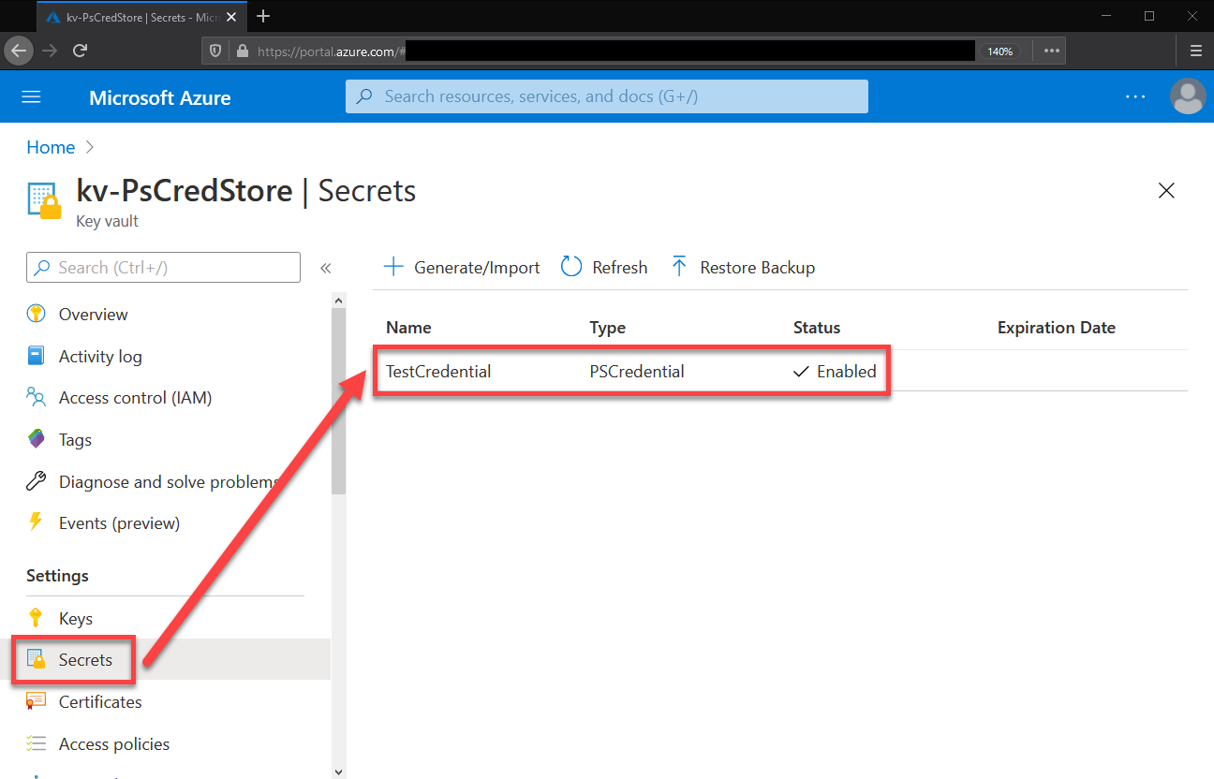Screen dimensions: 1214x779
Task: Collapse the sidebar with double chevron
Action: [326, 268]
